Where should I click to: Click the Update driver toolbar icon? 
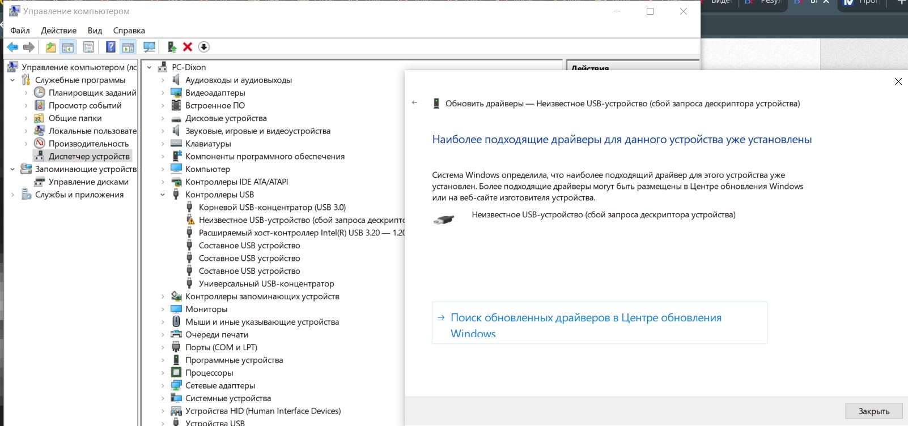point(171,47)
